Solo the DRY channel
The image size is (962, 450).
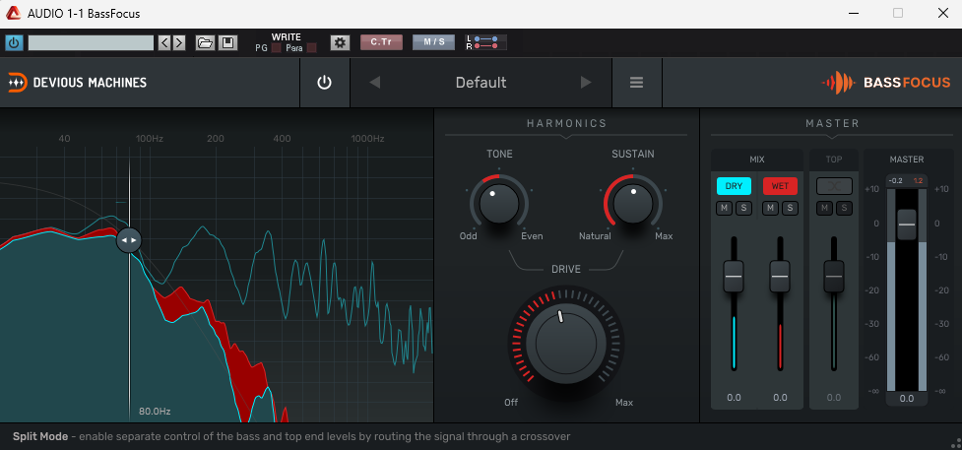point(743,208)
